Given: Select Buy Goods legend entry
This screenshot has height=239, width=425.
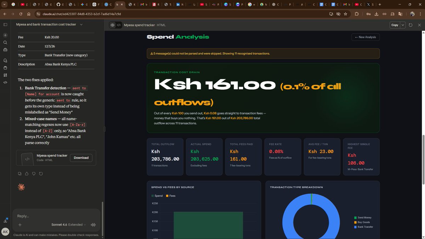Looking at the screenshot, I should pos(362,222).
